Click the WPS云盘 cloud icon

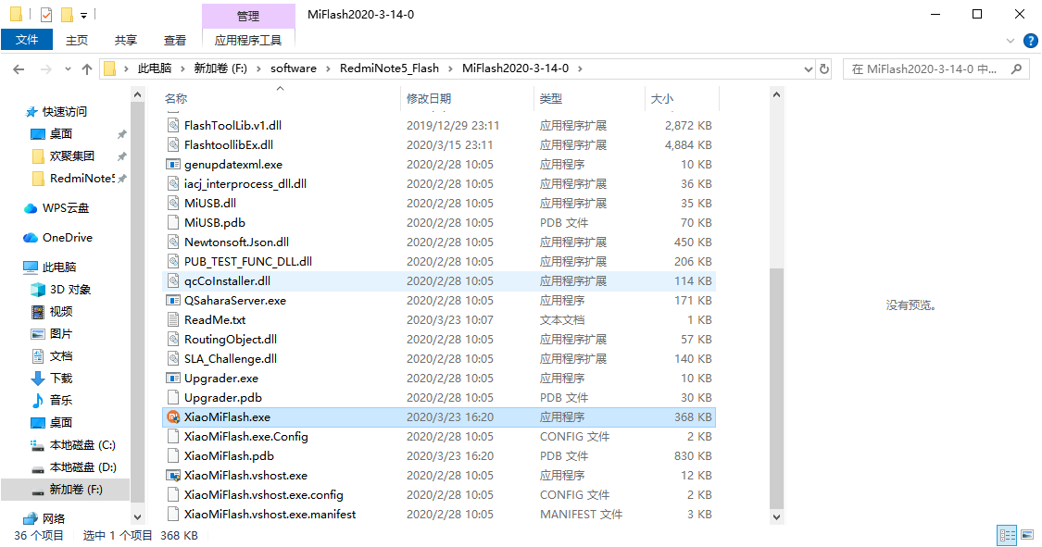tap(30, 208)
